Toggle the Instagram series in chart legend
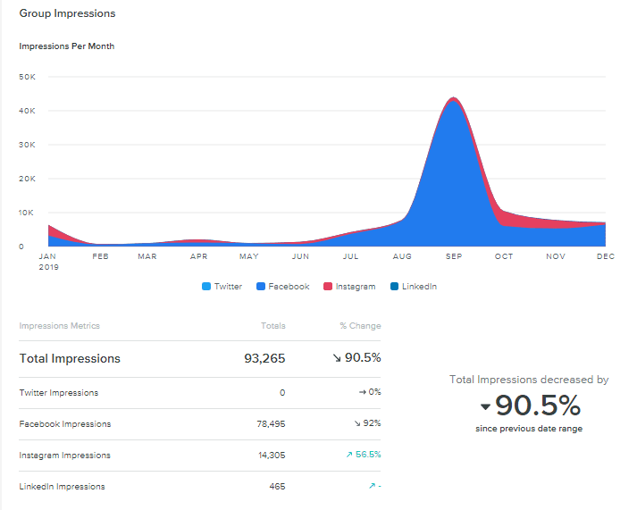Screen dimensions: 637x510 (x=349, y=287)
